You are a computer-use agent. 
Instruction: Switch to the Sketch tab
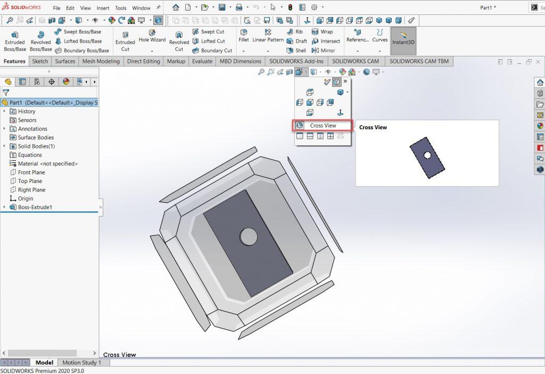(x=40, y=61)
